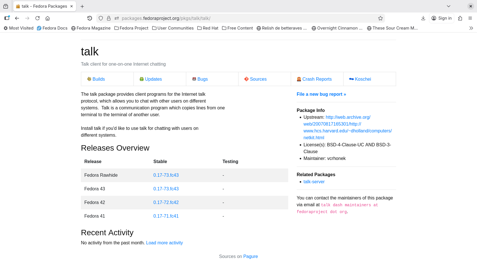Open the talk-server related package

click(314, 182)
